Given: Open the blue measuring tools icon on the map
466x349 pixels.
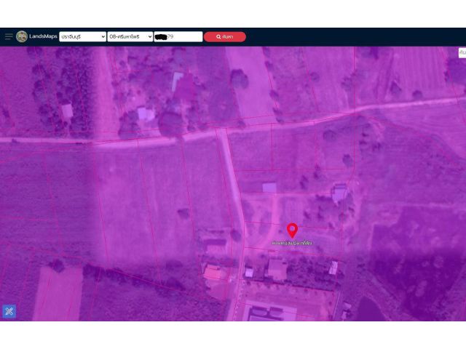Looking at the screenshot, I should coord(9,311).
